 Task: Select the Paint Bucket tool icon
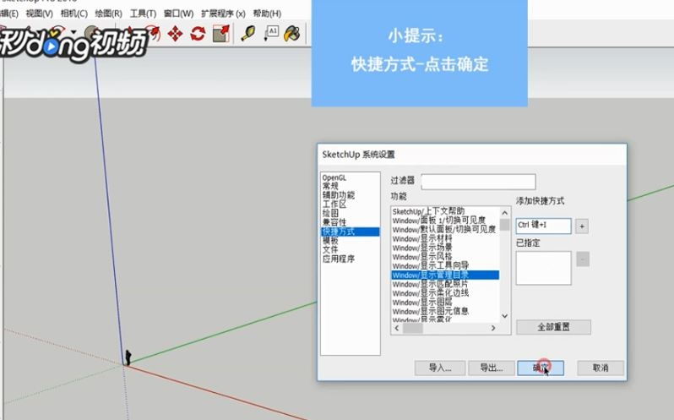coord(292,33)
